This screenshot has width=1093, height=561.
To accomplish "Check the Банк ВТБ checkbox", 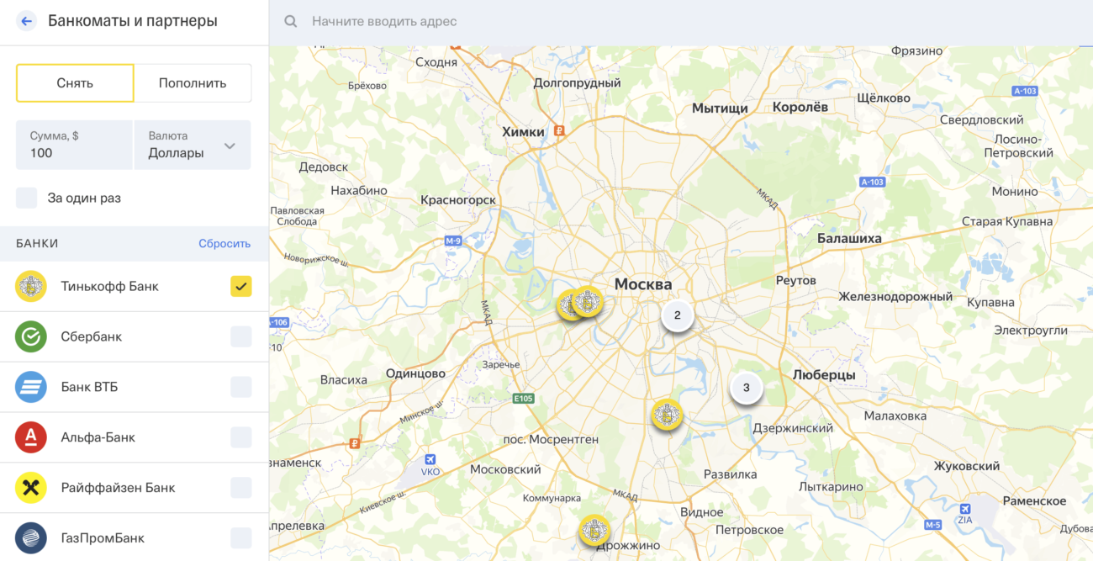I will [241, 387].
